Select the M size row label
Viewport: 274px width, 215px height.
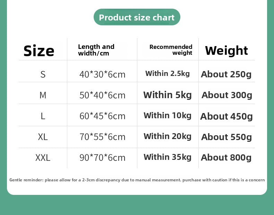coord(43,95)
